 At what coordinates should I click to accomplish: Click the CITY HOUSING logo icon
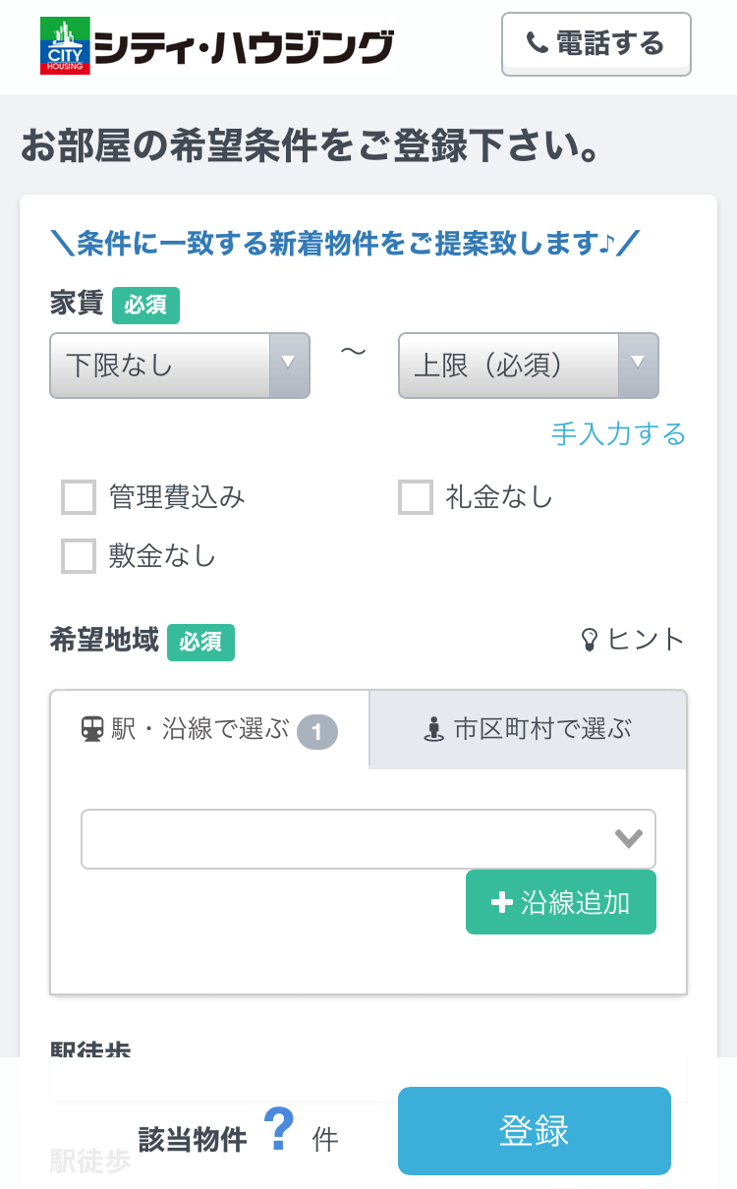click(x=63, y=43)
